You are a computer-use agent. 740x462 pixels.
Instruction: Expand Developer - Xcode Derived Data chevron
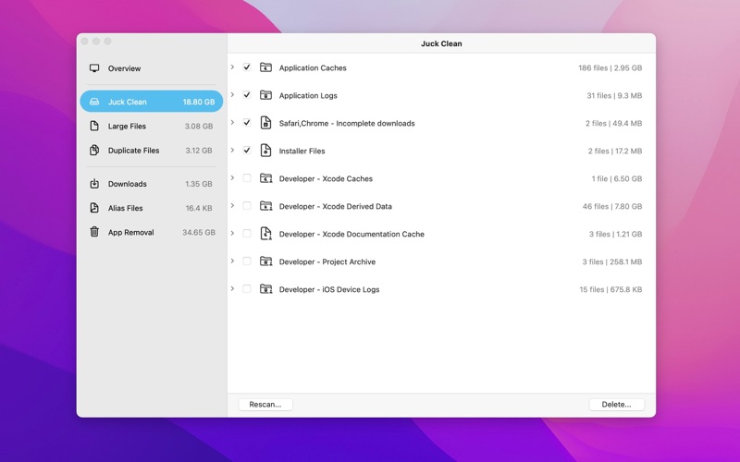pyautogui.click(x=232, y=206)
